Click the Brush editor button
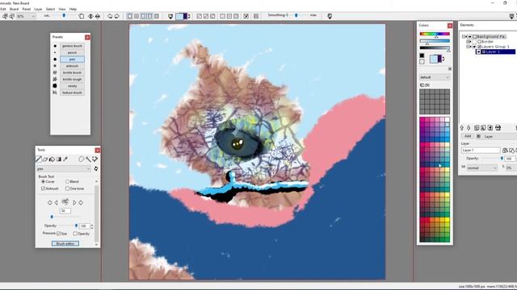517x290 pixels. (65, 243)
